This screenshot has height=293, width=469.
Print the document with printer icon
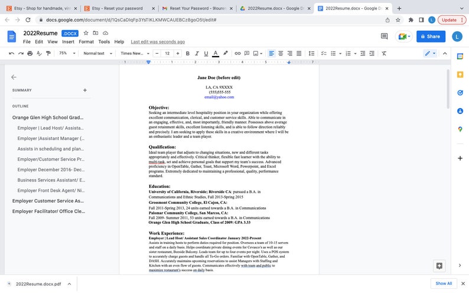point(30,54)
